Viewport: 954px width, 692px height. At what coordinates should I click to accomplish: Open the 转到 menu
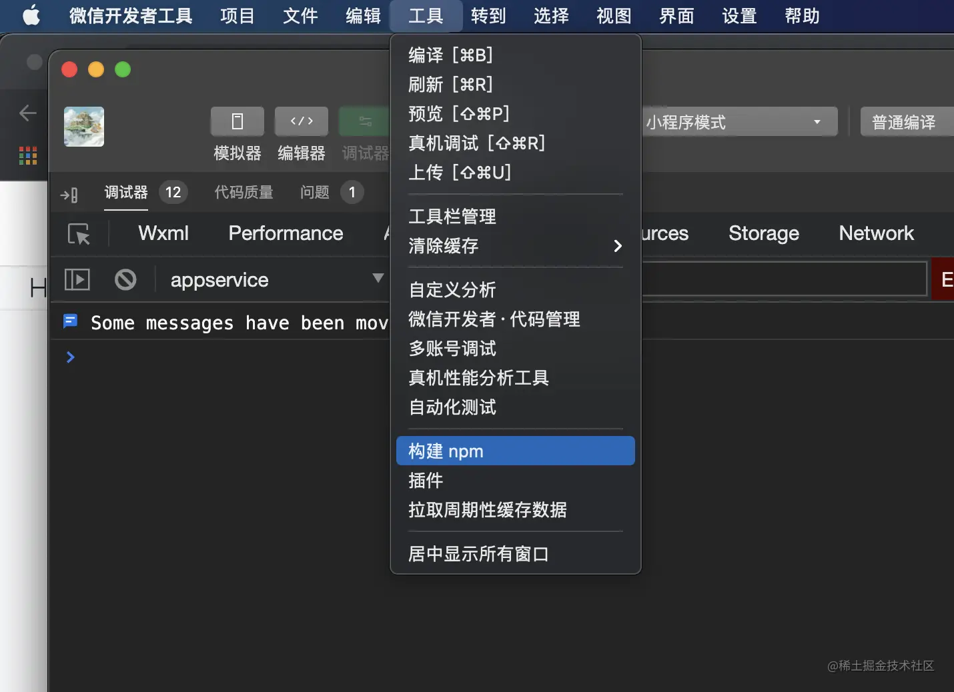pos(488,15)
